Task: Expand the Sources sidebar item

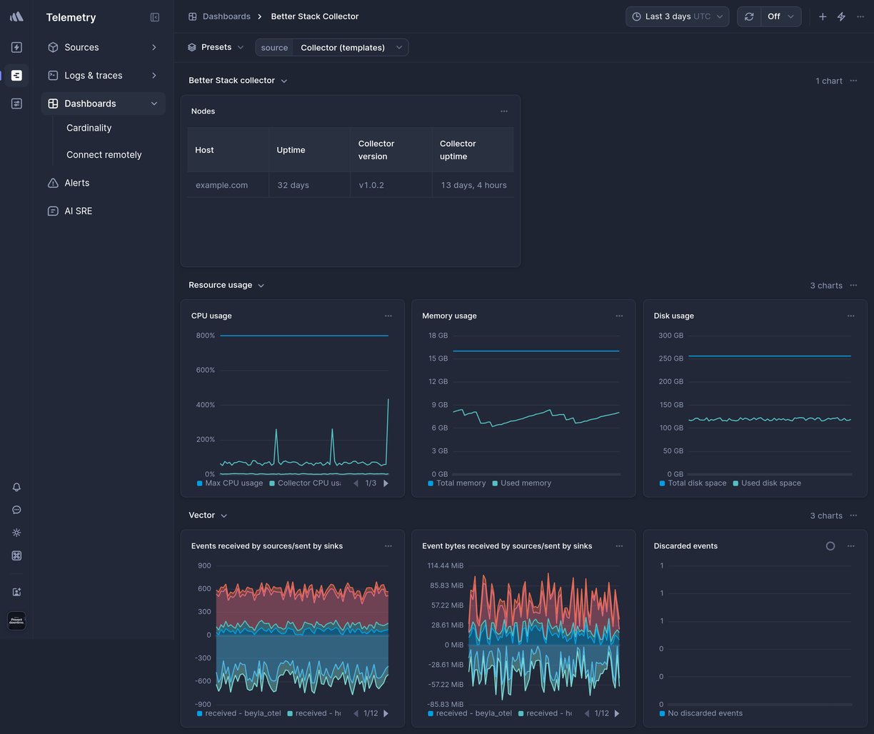Action: (104, 47)
